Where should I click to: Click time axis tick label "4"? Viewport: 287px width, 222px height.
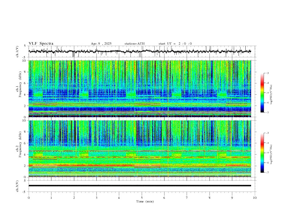pyautogui.click(x=119, y=198)
